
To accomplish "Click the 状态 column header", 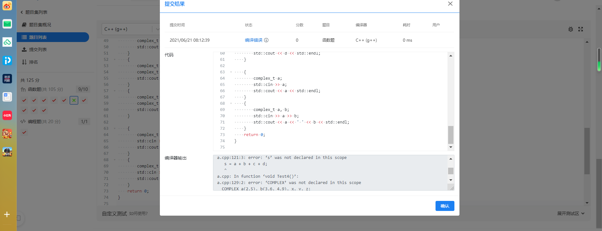I will tap(249, 25).
